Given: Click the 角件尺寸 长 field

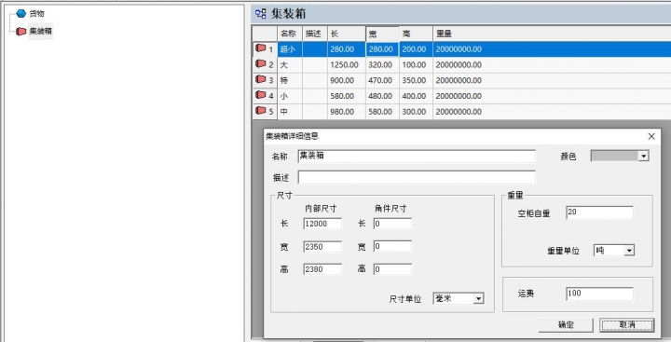Looking at the screenshot, I should pos(392,224).
